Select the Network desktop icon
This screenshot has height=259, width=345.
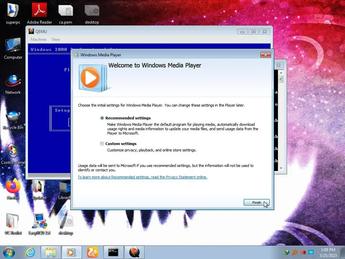[x=13, y=84]
